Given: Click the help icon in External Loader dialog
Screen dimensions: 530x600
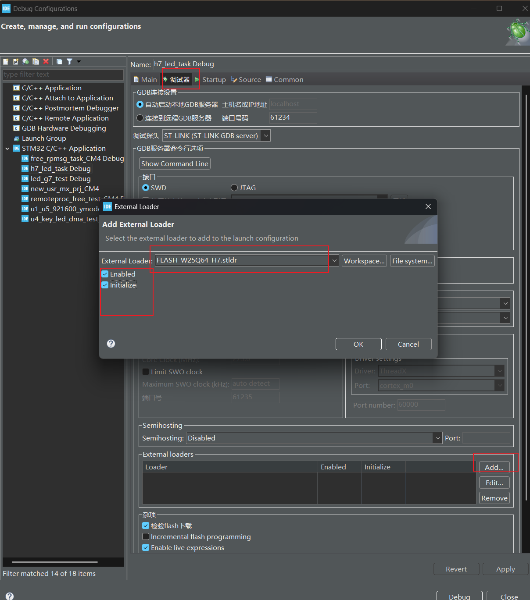Looking at the screenshot, I should [x=111, y=344].
